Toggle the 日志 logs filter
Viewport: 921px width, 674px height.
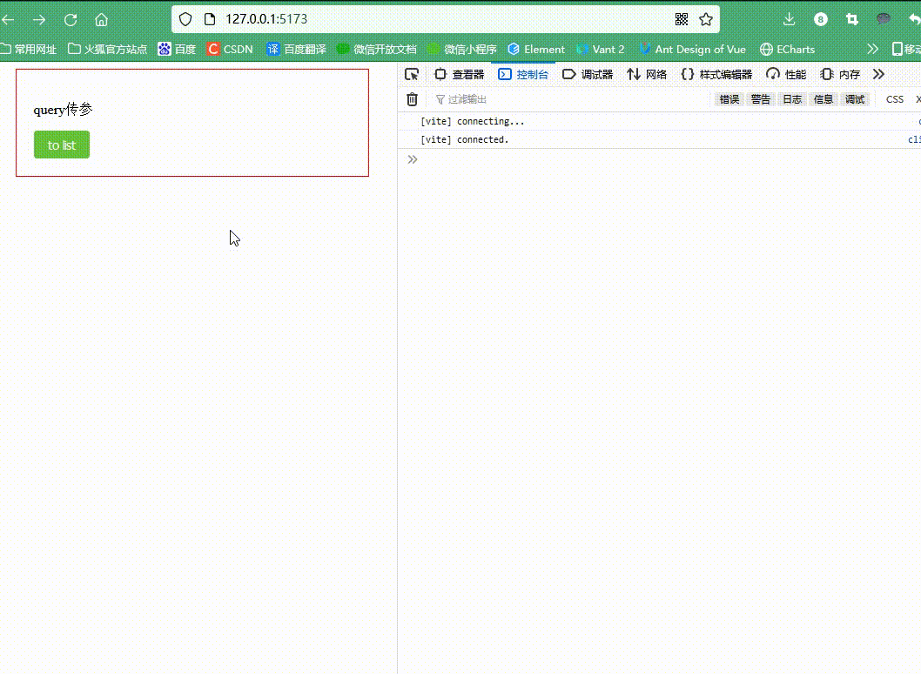pos(791,99)
